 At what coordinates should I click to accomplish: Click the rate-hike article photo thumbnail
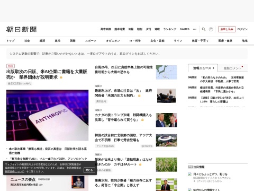tap(166, 95)
